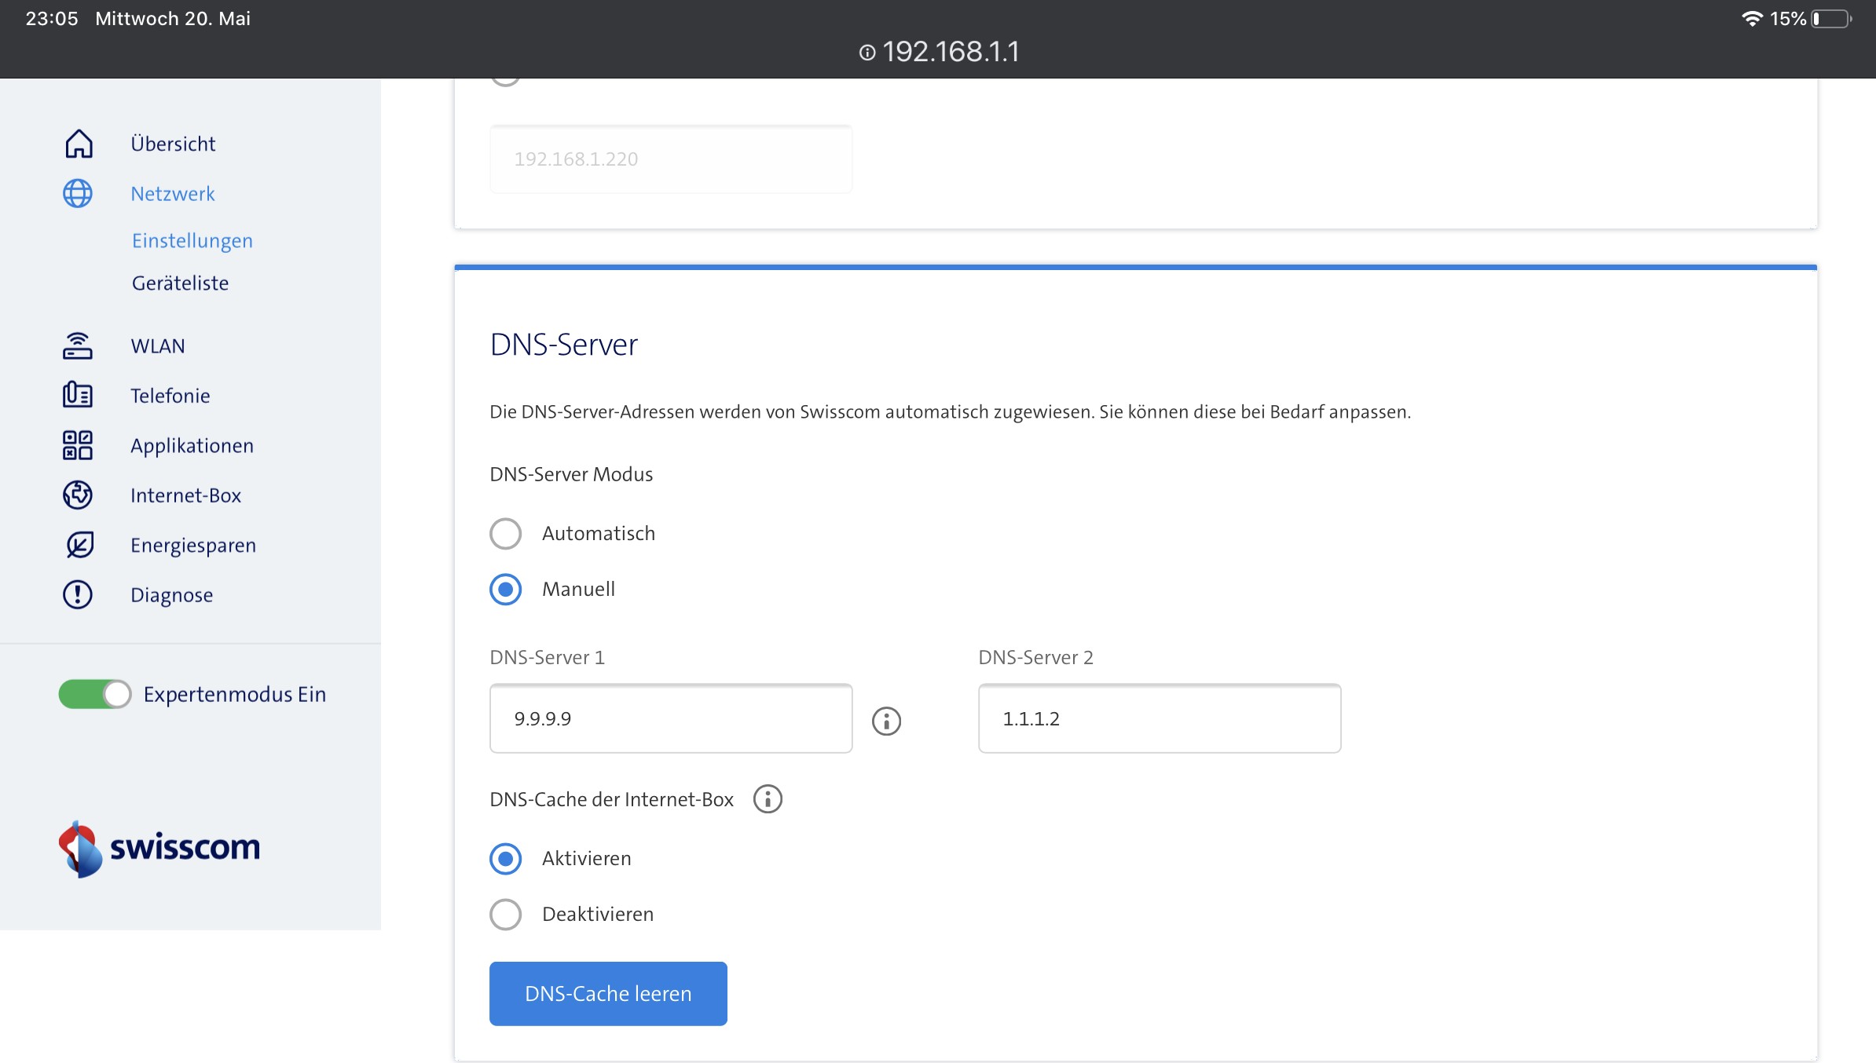Screen dimensions: 1876x1063
Task: Click the Übersicht home icon
Action: click(78, 144)
